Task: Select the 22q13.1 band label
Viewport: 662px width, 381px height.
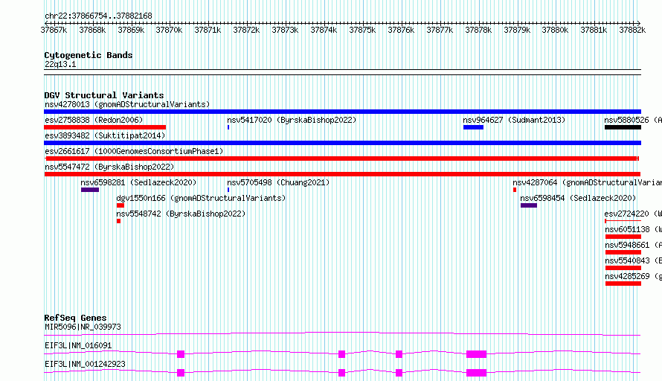Action: click(x=60, y=64)
